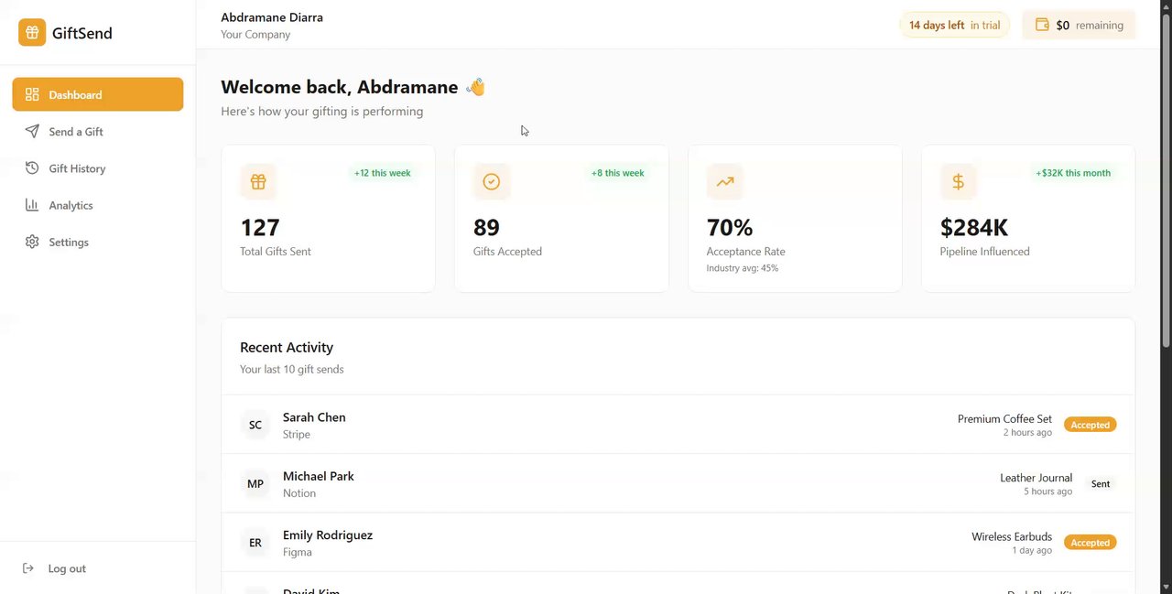Click the Log out arrow icon
This screenshot has height=594, width=1172.
28,568
